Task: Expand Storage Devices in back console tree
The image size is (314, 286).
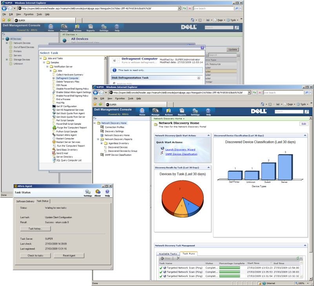Action: coord(7,60)
